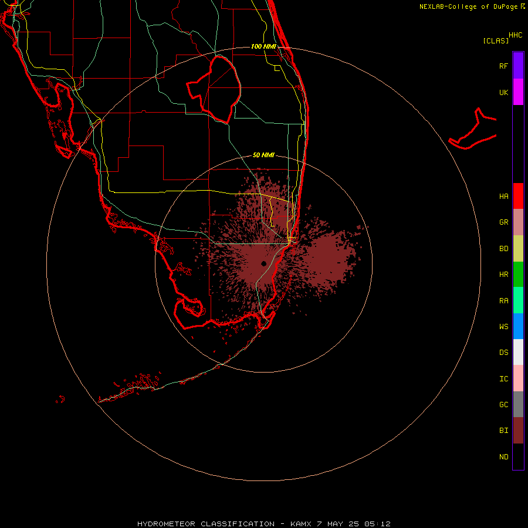Screen dimensions: 528x528
Task: Click the Bahamas island outline at right edge
Action: 473,129
